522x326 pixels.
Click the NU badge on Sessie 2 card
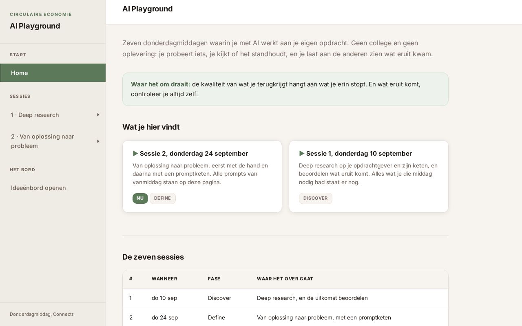(x=140, y=198)
